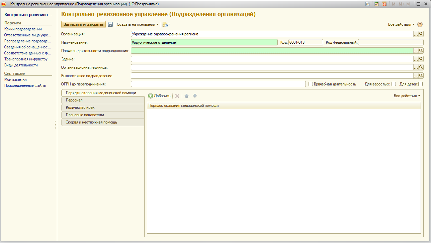Move row down with arrow icon
This screenshot has height=243, width=431.
point(195,96)
